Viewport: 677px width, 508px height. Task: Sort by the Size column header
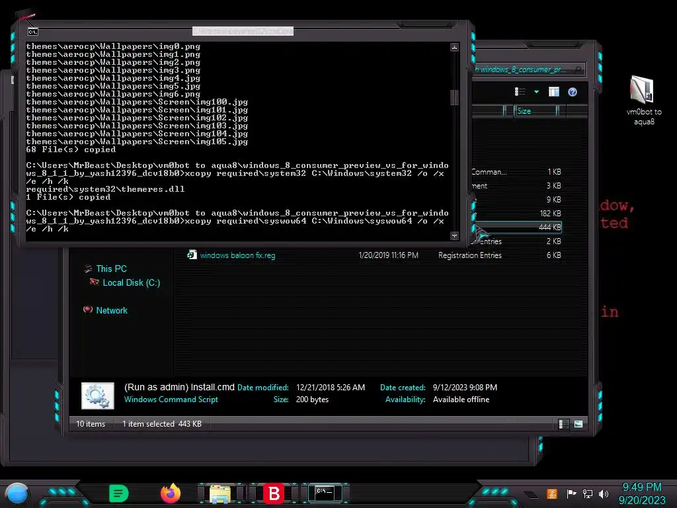click(536, 111)
